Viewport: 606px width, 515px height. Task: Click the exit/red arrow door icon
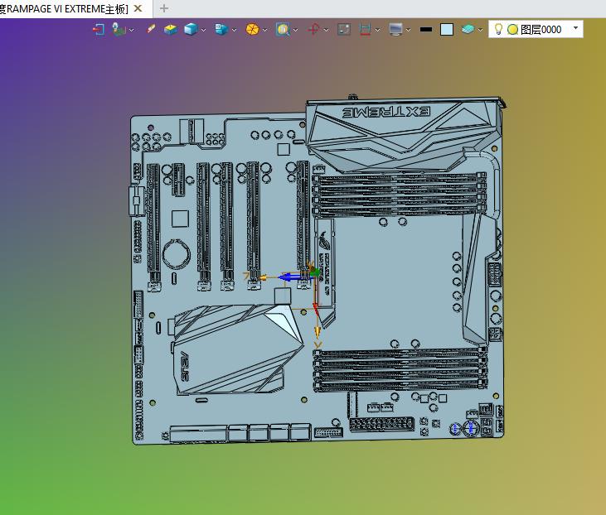[x=99, y=29]
